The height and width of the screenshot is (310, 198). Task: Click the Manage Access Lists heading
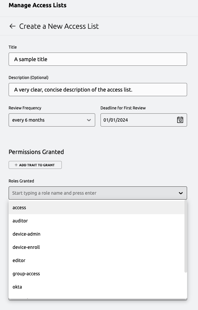[x=37, y=5]
